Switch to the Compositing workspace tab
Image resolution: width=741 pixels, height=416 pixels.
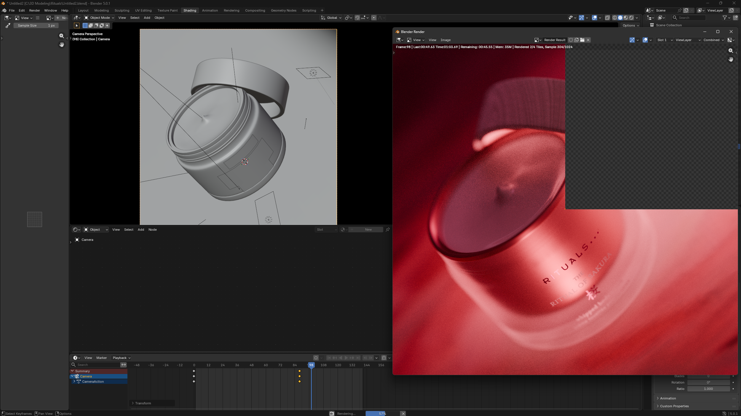255,10
